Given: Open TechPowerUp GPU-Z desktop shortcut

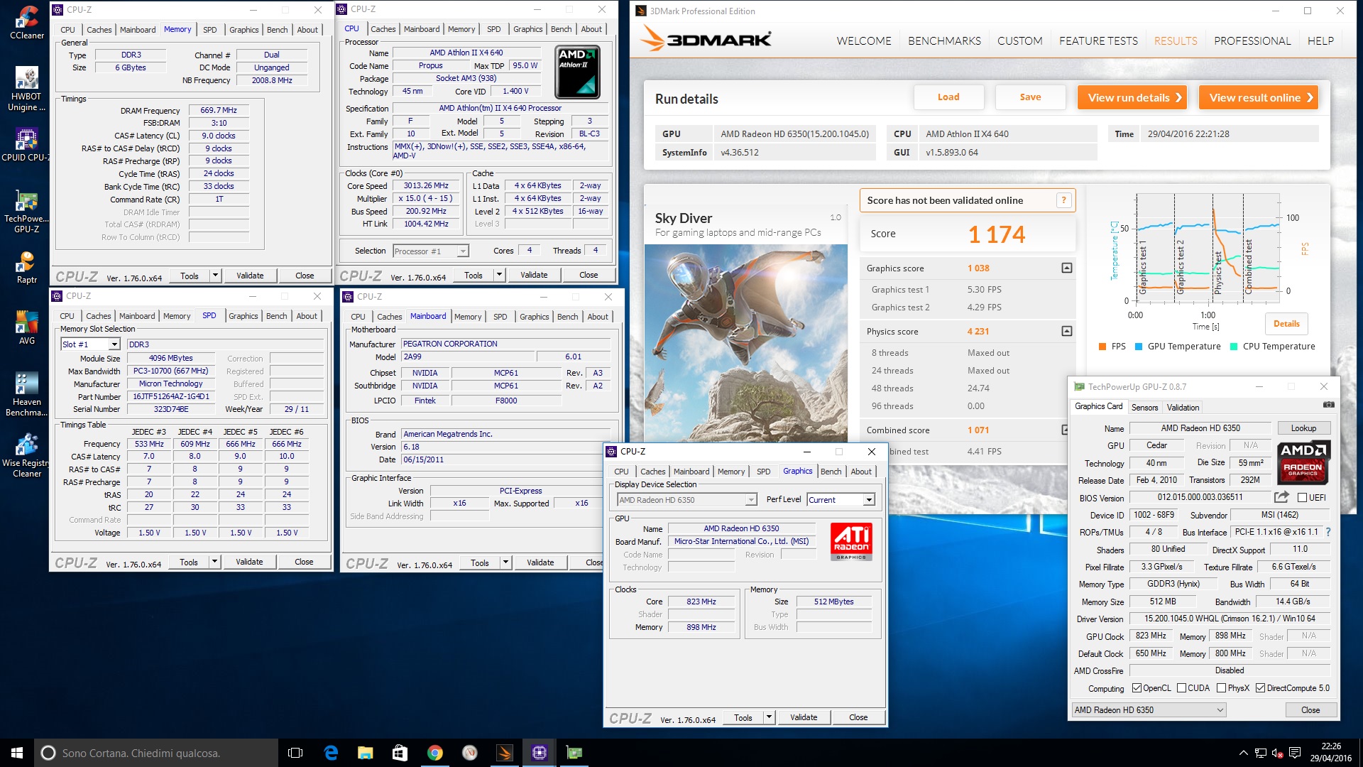Looking at the screenshot, I should 26,211.
